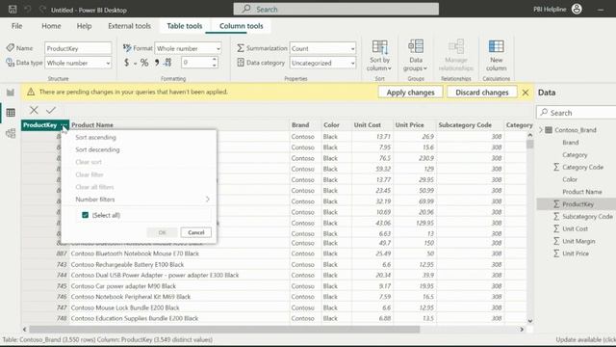Open the External tools tab
Image resolution: width=616 pixels, height=347 pixels.
[129, 26]
